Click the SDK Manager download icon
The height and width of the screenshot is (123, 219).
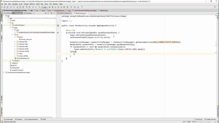(x=78, y=7)
